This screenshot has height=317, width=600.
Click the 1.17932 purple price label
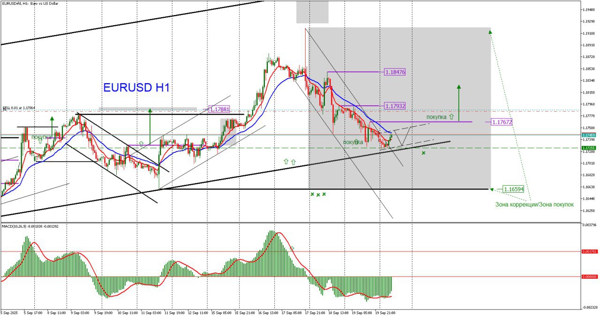pos(395,106)
